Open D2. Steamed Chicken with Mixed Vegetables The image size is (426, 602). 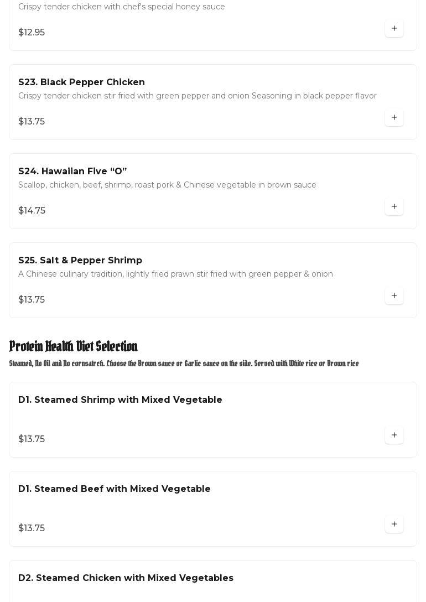[x=126, y=578]
